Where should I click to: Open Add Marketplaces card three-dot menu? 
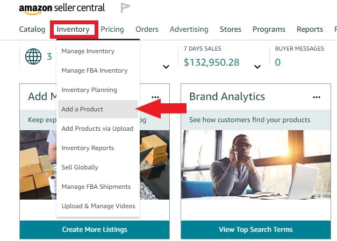155,97
